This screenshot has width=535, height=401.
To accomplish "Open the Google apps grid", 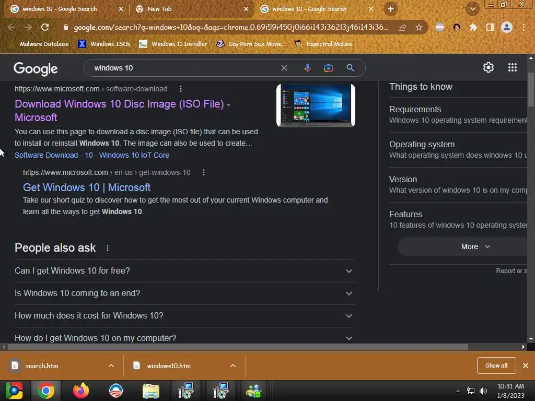I will (512, 67).
